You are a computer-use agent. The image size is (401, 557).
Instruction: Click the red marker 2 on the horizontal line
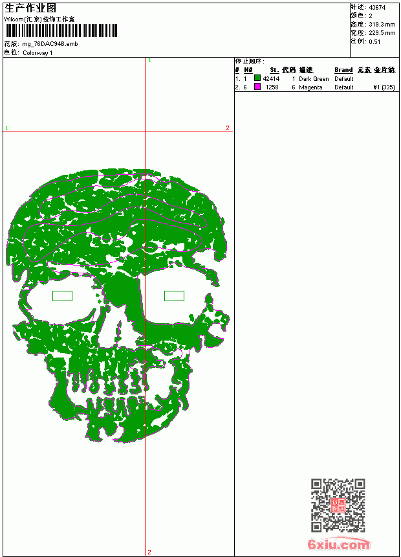[228, 128]
